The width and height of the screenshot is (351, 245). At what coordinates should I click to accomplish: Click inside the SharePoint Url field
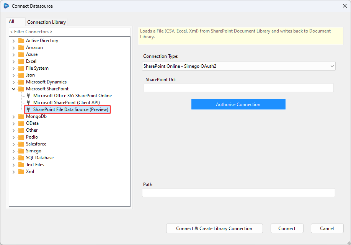[238, 88]
